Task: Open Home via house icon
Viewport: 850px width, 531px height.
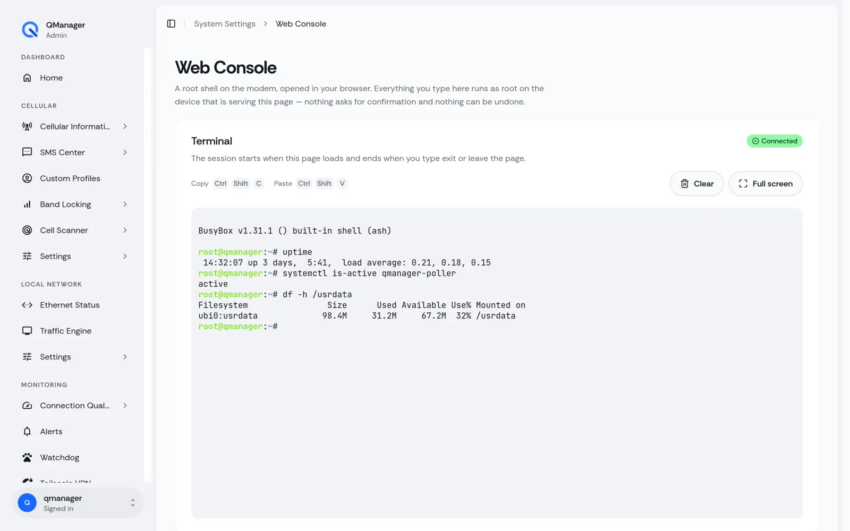Action: [27, 78]
